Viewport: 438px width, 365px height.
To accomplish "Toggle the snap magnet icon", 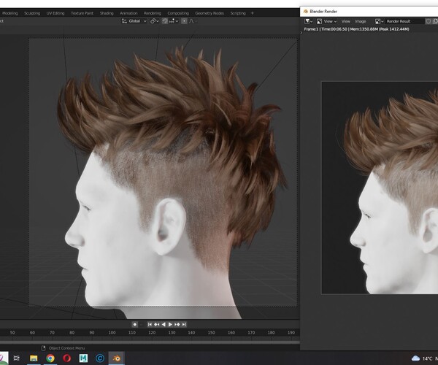I will point(165,21).
